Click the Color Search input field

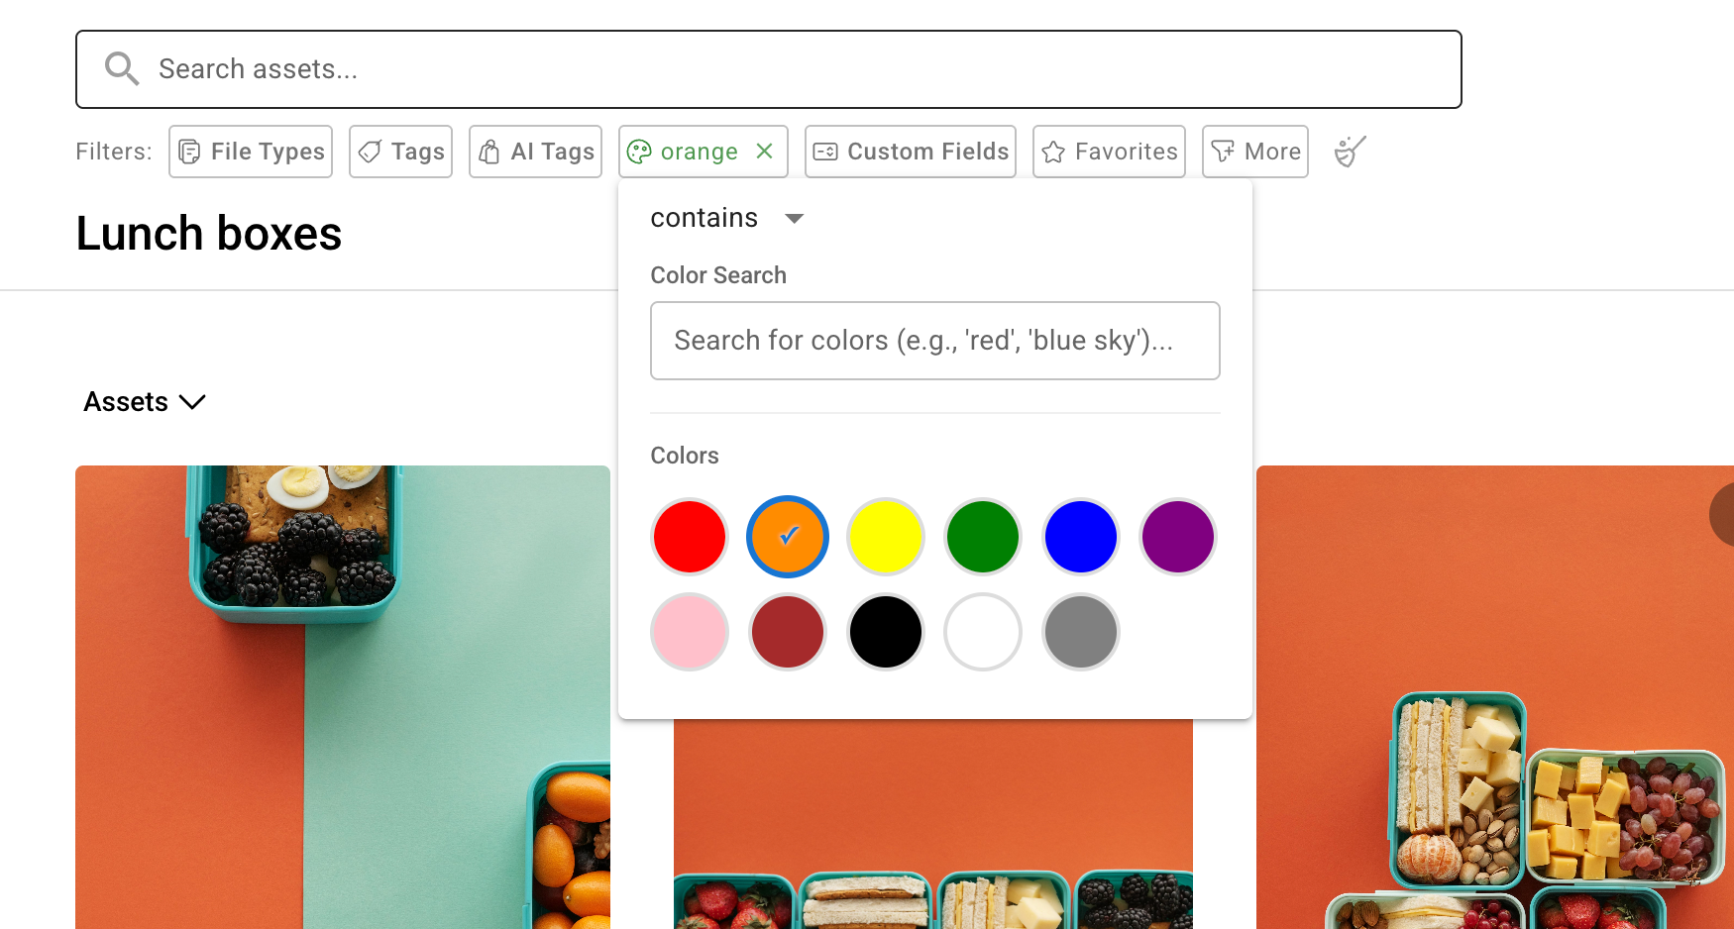[x=934, y=341]
